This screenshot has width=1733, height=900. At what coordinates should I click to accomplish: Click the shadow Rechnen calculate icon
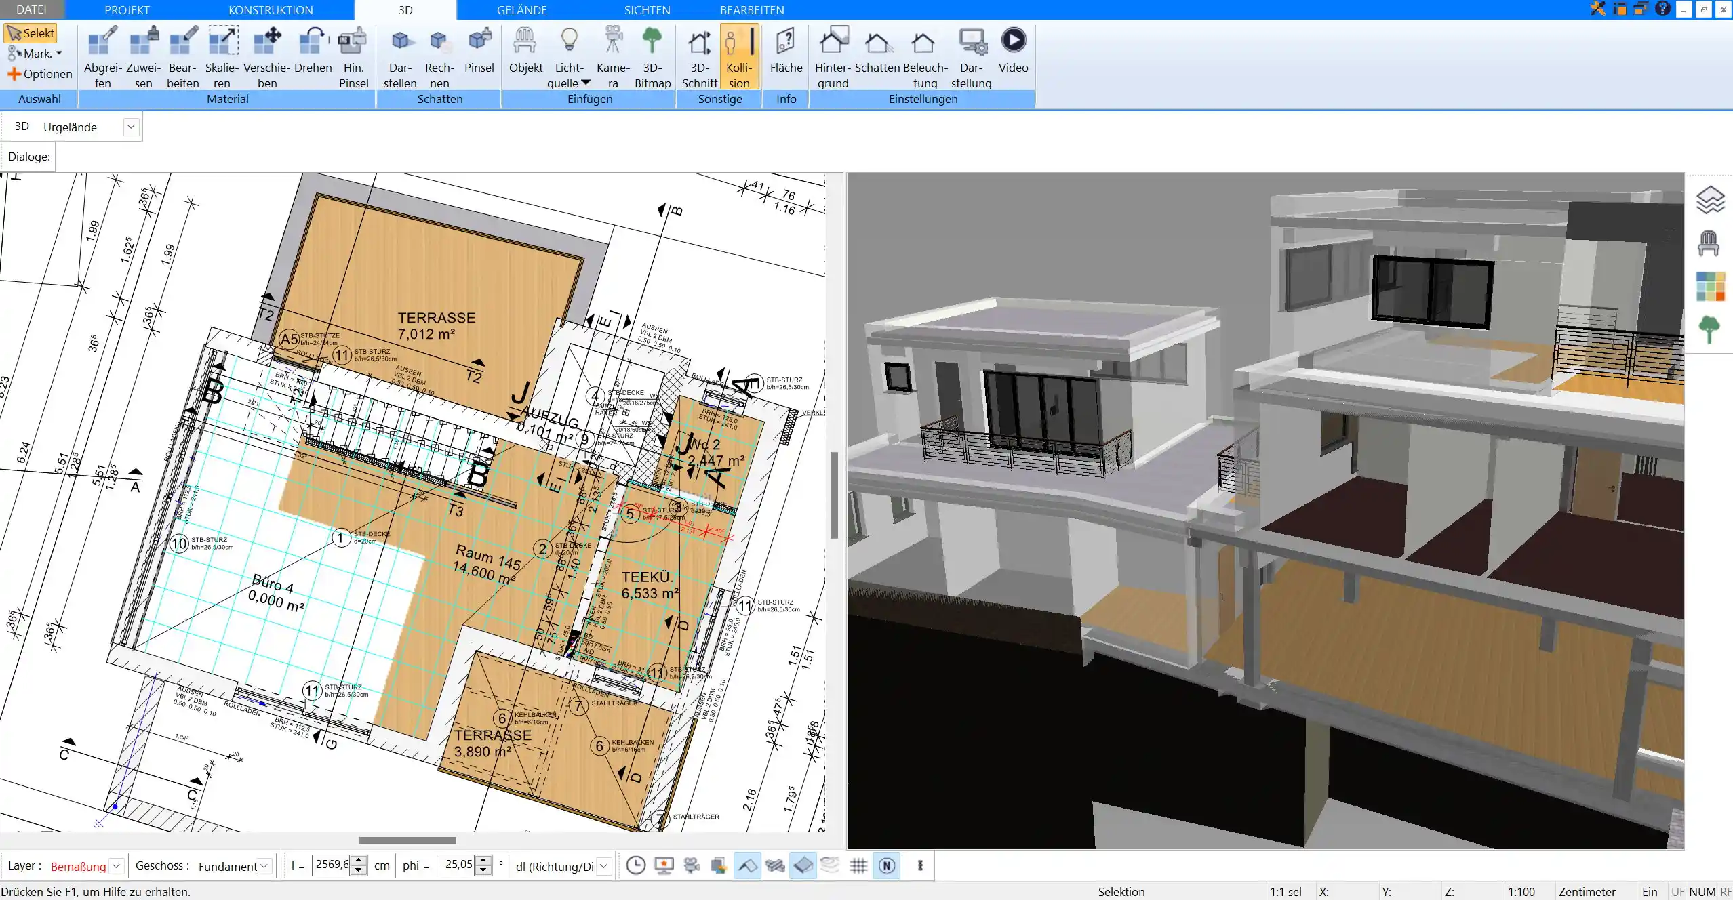pos(439,58)
